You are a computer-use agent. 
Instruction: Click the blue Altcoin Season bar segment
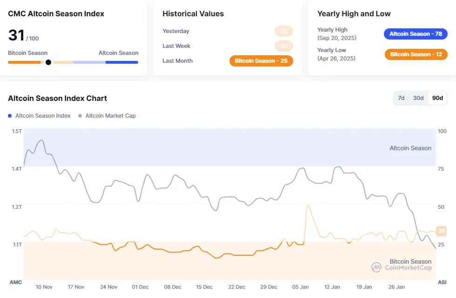(x=121, y=62)
